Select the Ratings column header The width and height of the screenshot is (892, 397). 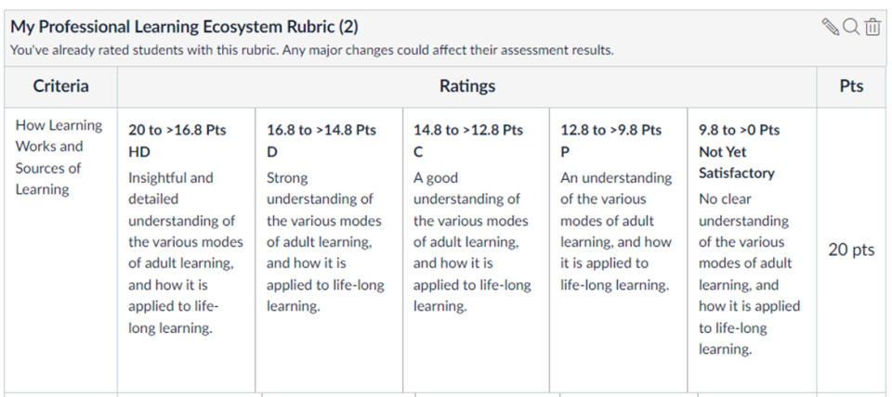[x=466, y=86]
